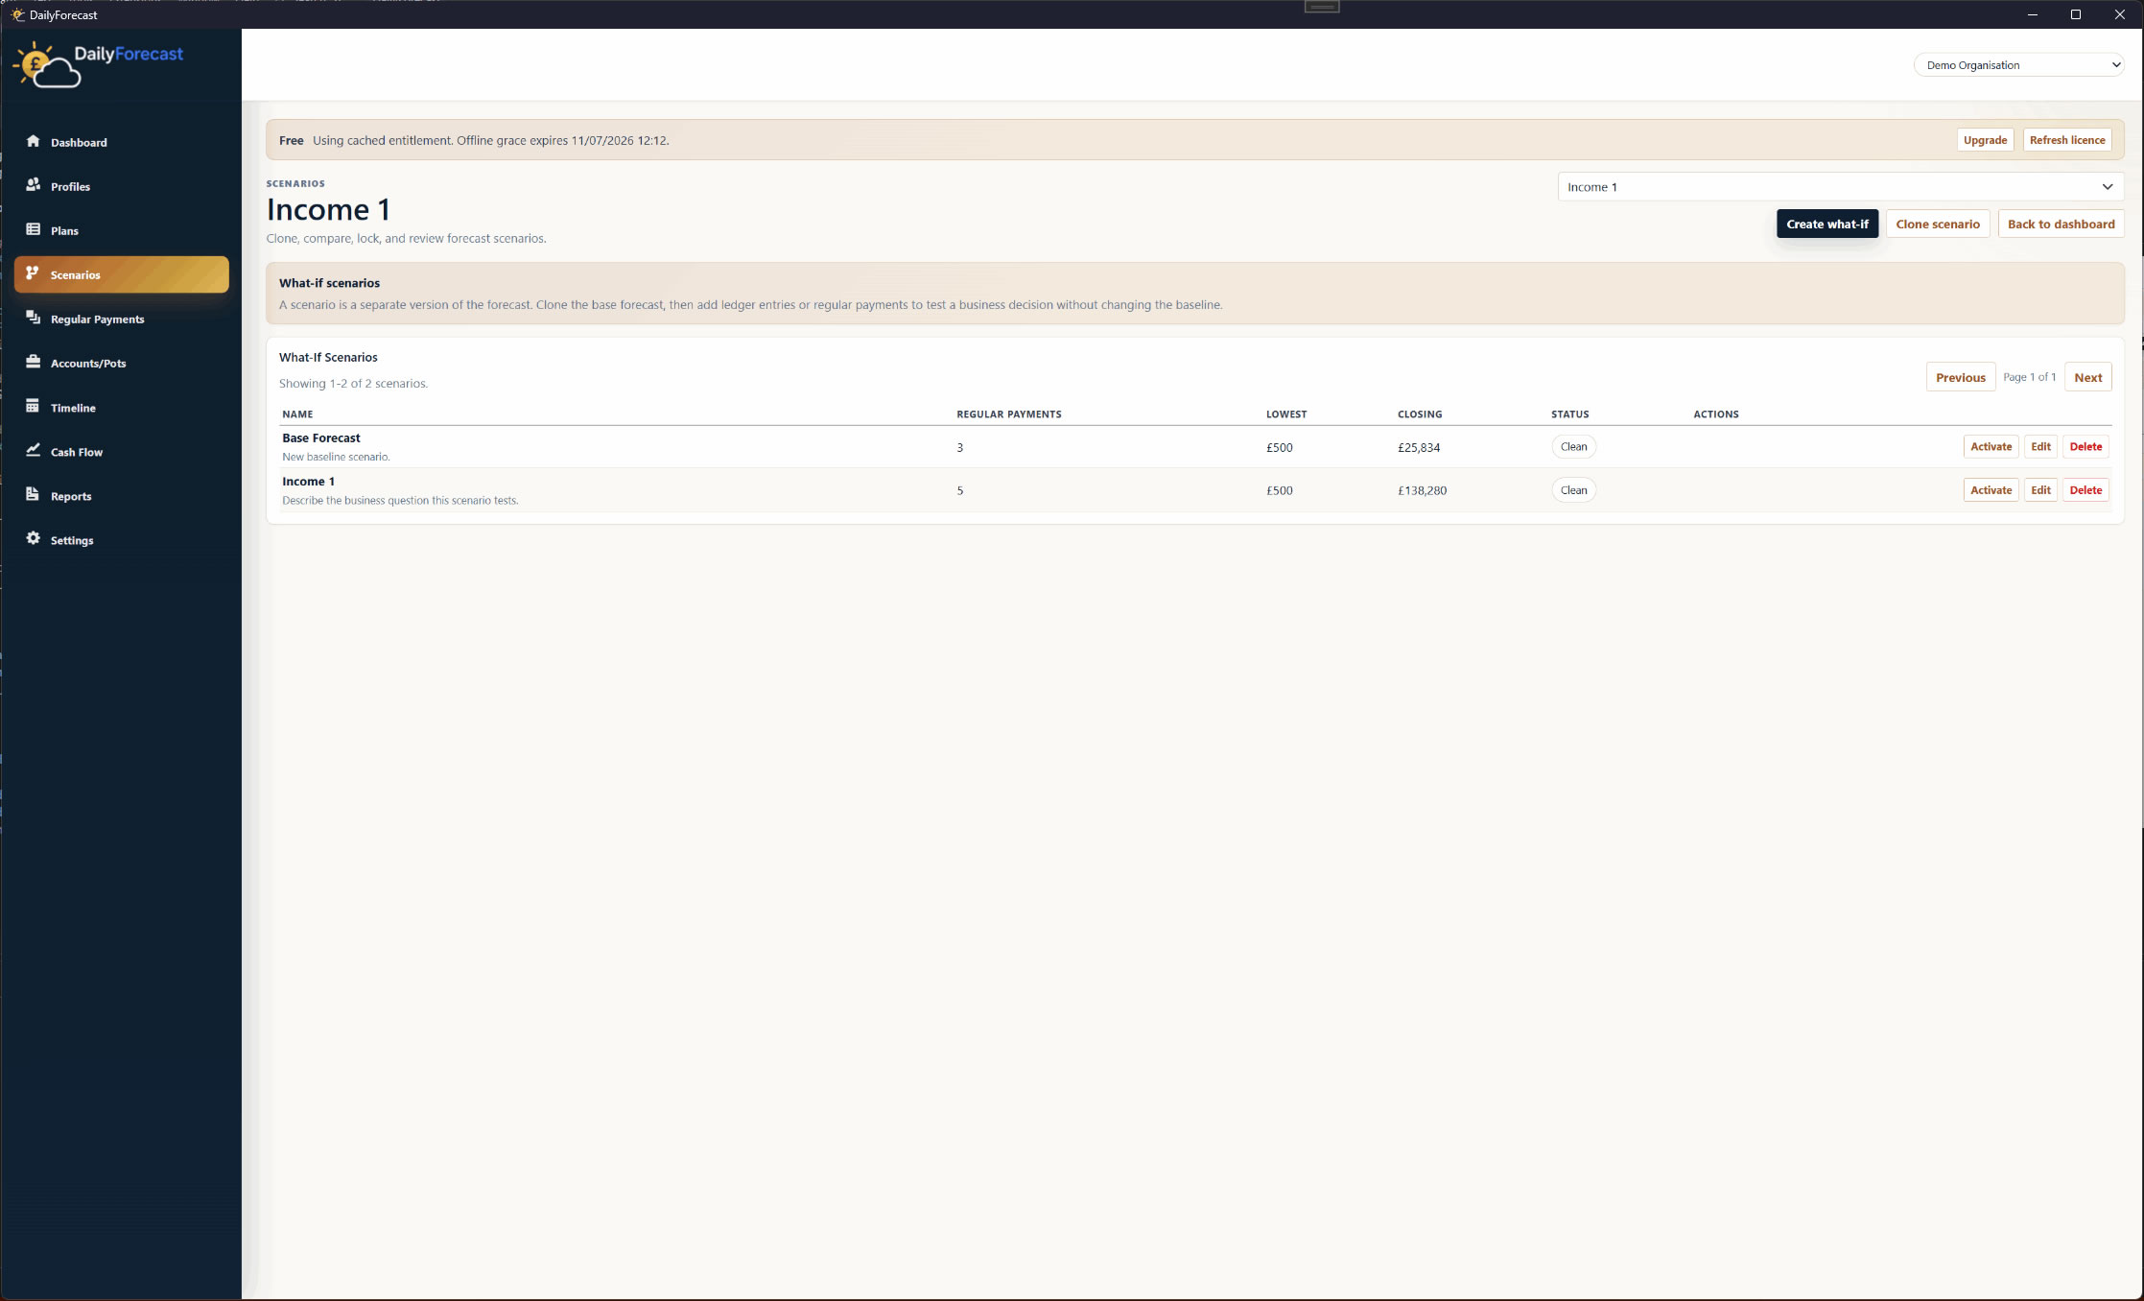Click the Cash Flow chart icon

pos(33,450)
